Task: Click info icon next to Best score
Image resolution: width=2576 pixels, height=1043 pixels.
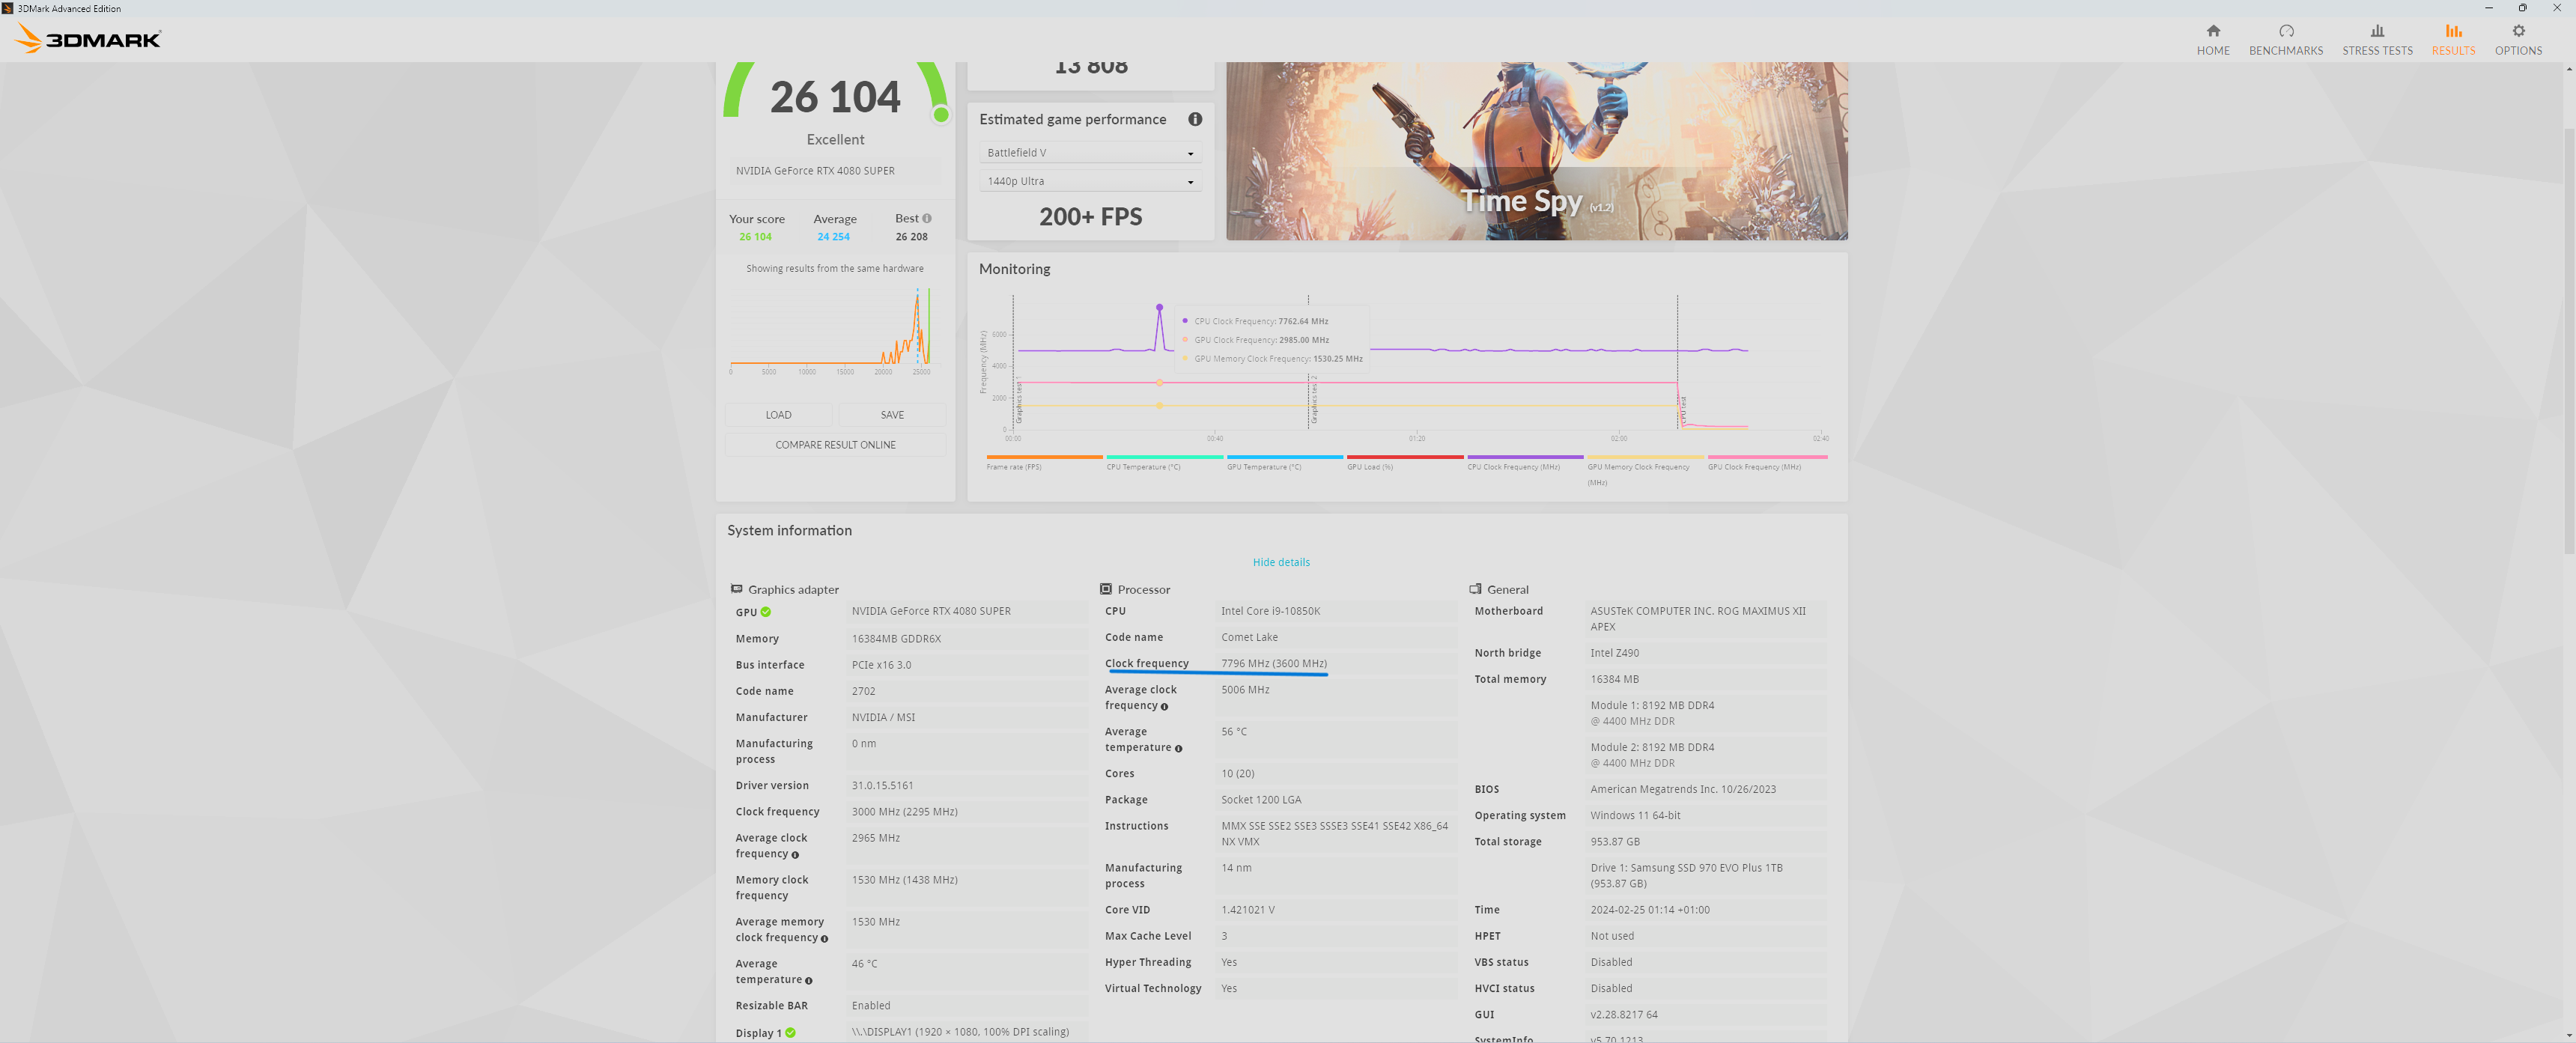Action: point(927,218)
